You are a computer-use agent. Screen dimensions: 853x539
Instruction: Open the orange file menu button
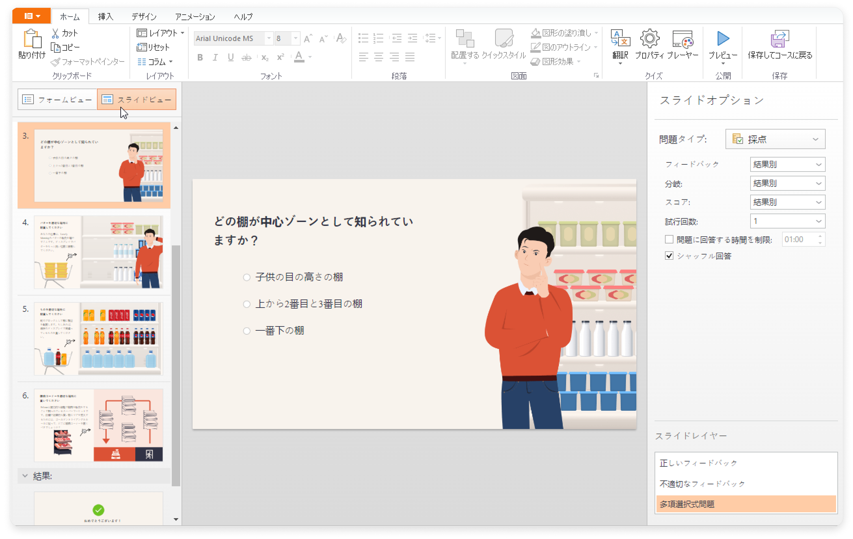32,16
